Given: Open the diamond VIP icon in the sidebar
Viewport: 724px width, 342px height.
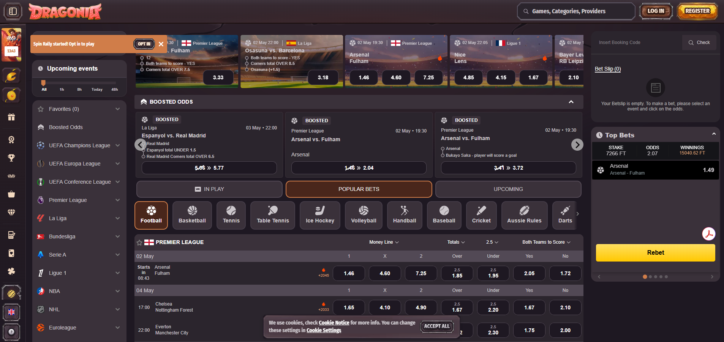Looking at the screenshot, I should point(11,212).
